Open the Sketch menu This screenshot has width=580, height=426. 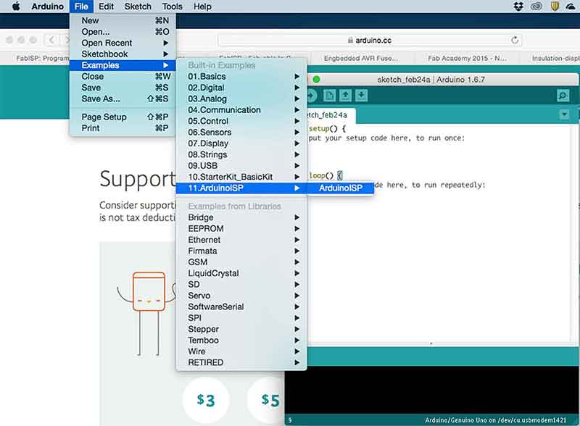pos(138,7)
